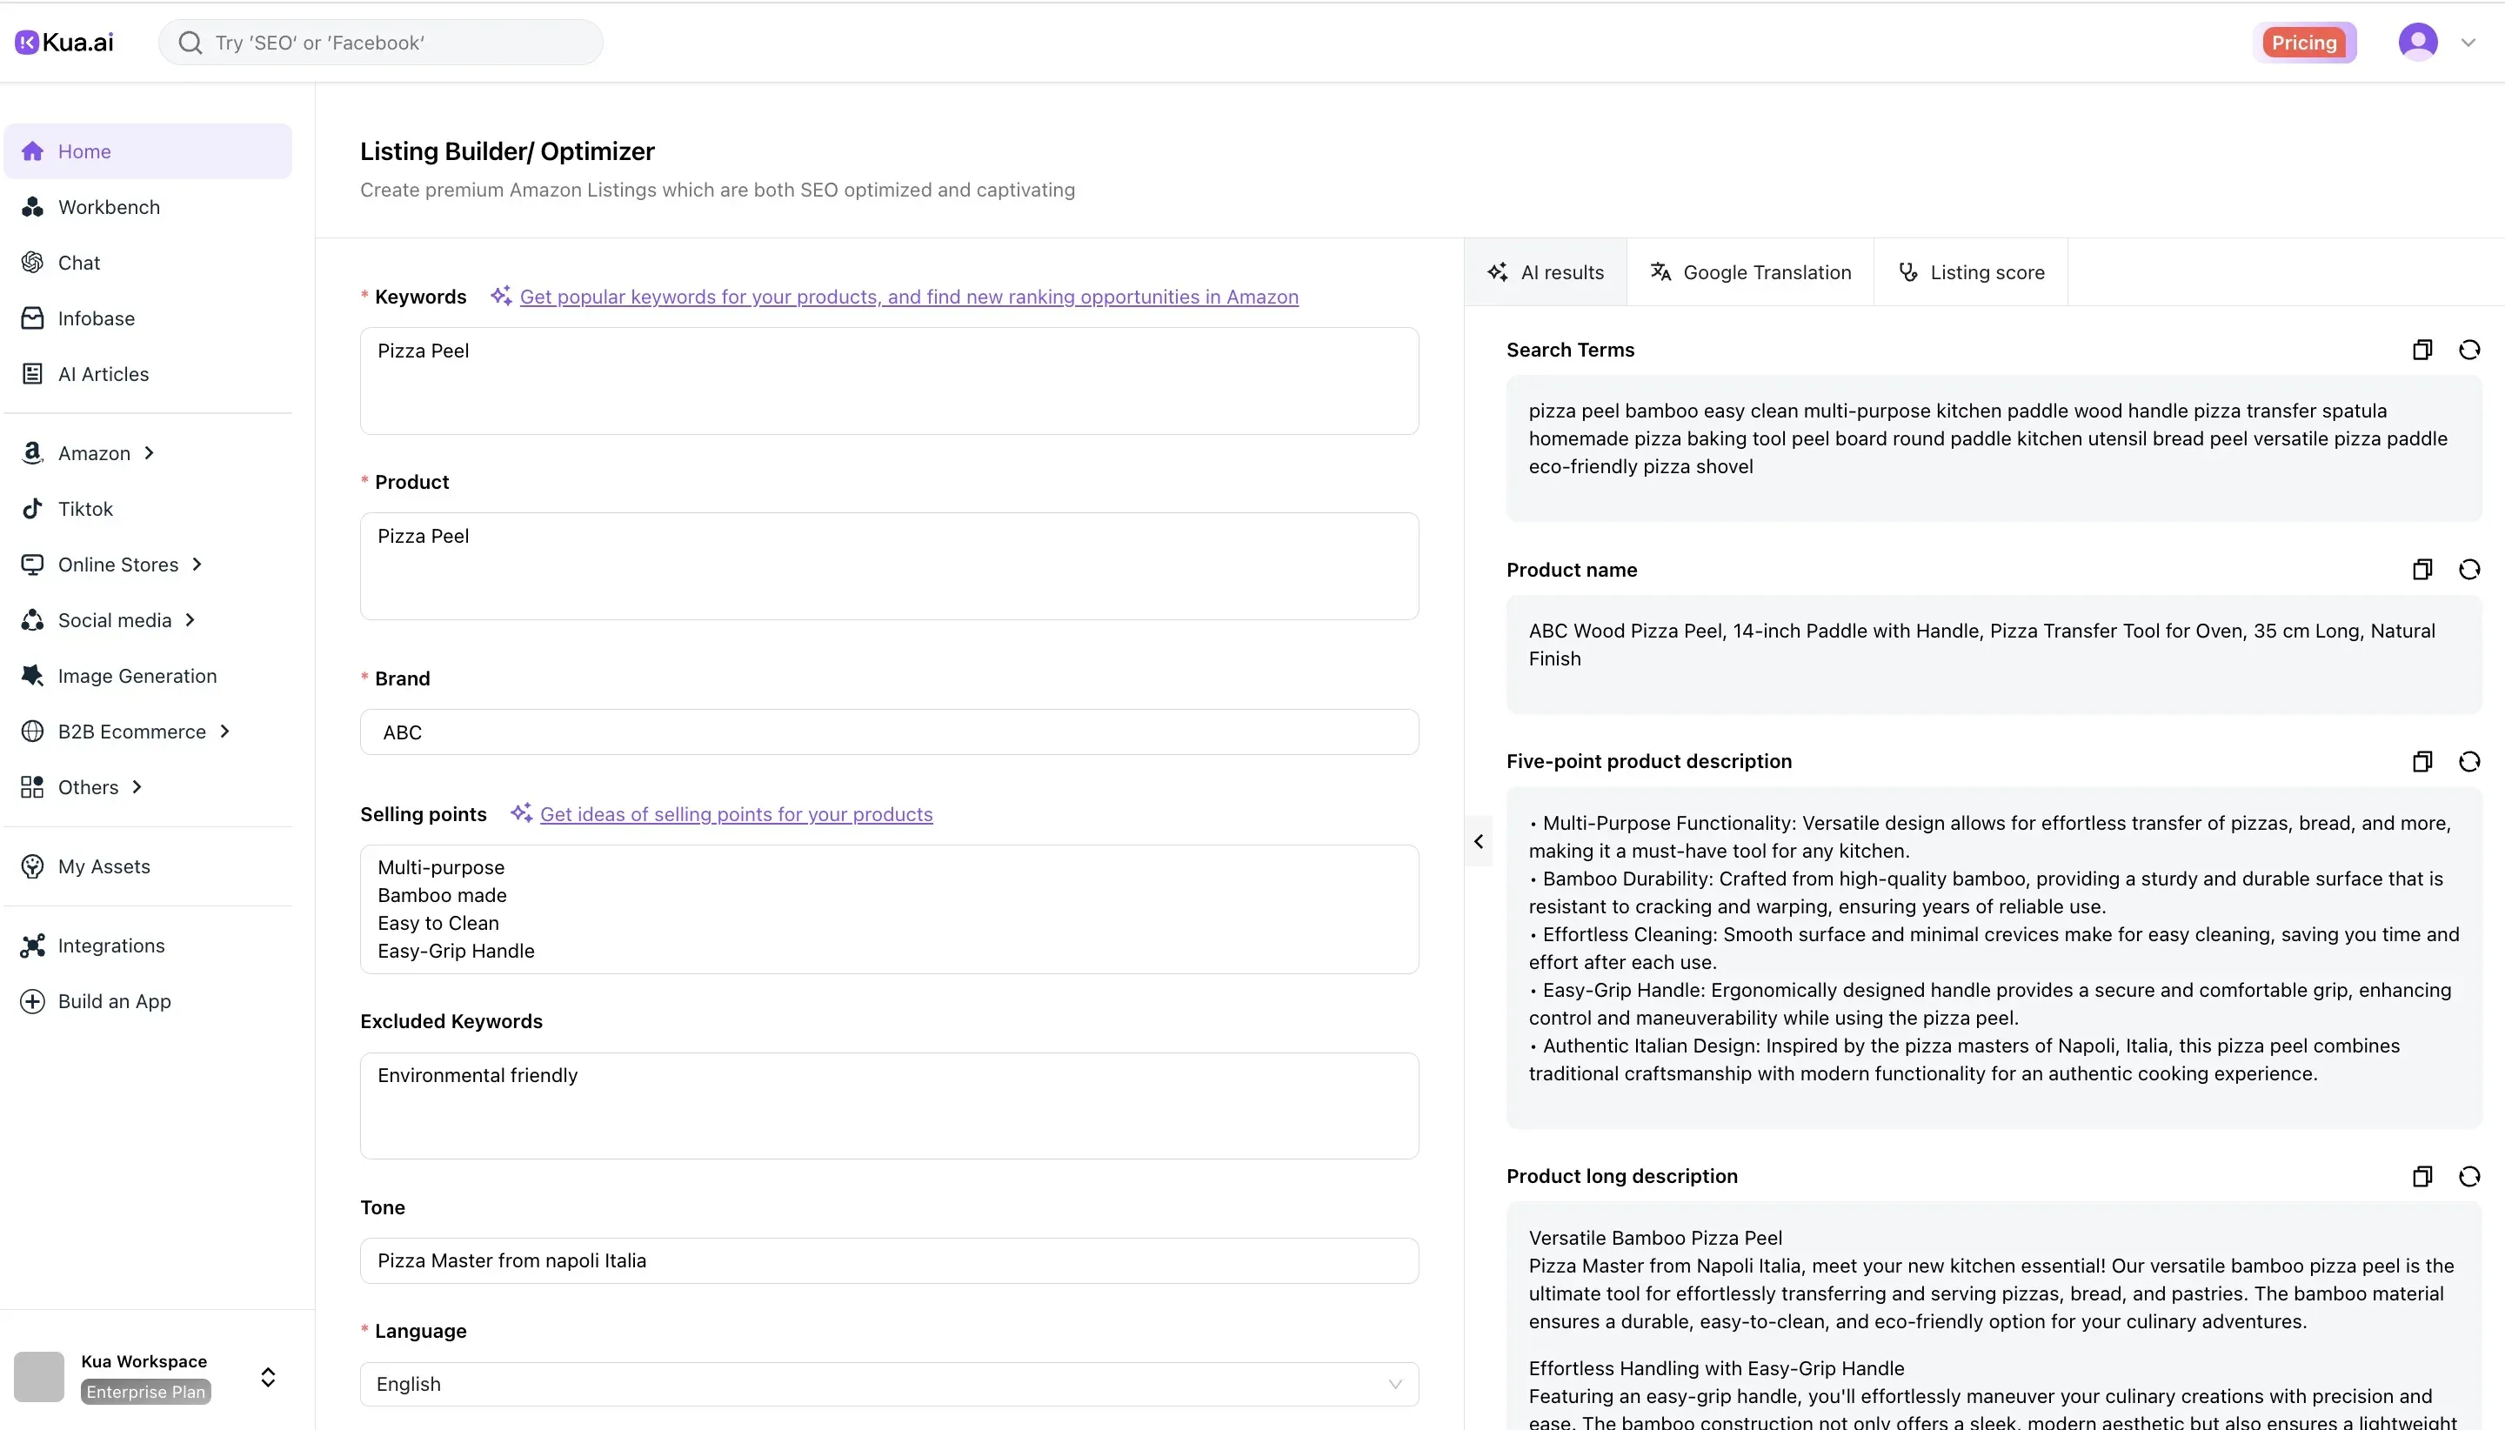
Task: Open the popular keywords link for Amazon
Action: (x=908, y=297)
